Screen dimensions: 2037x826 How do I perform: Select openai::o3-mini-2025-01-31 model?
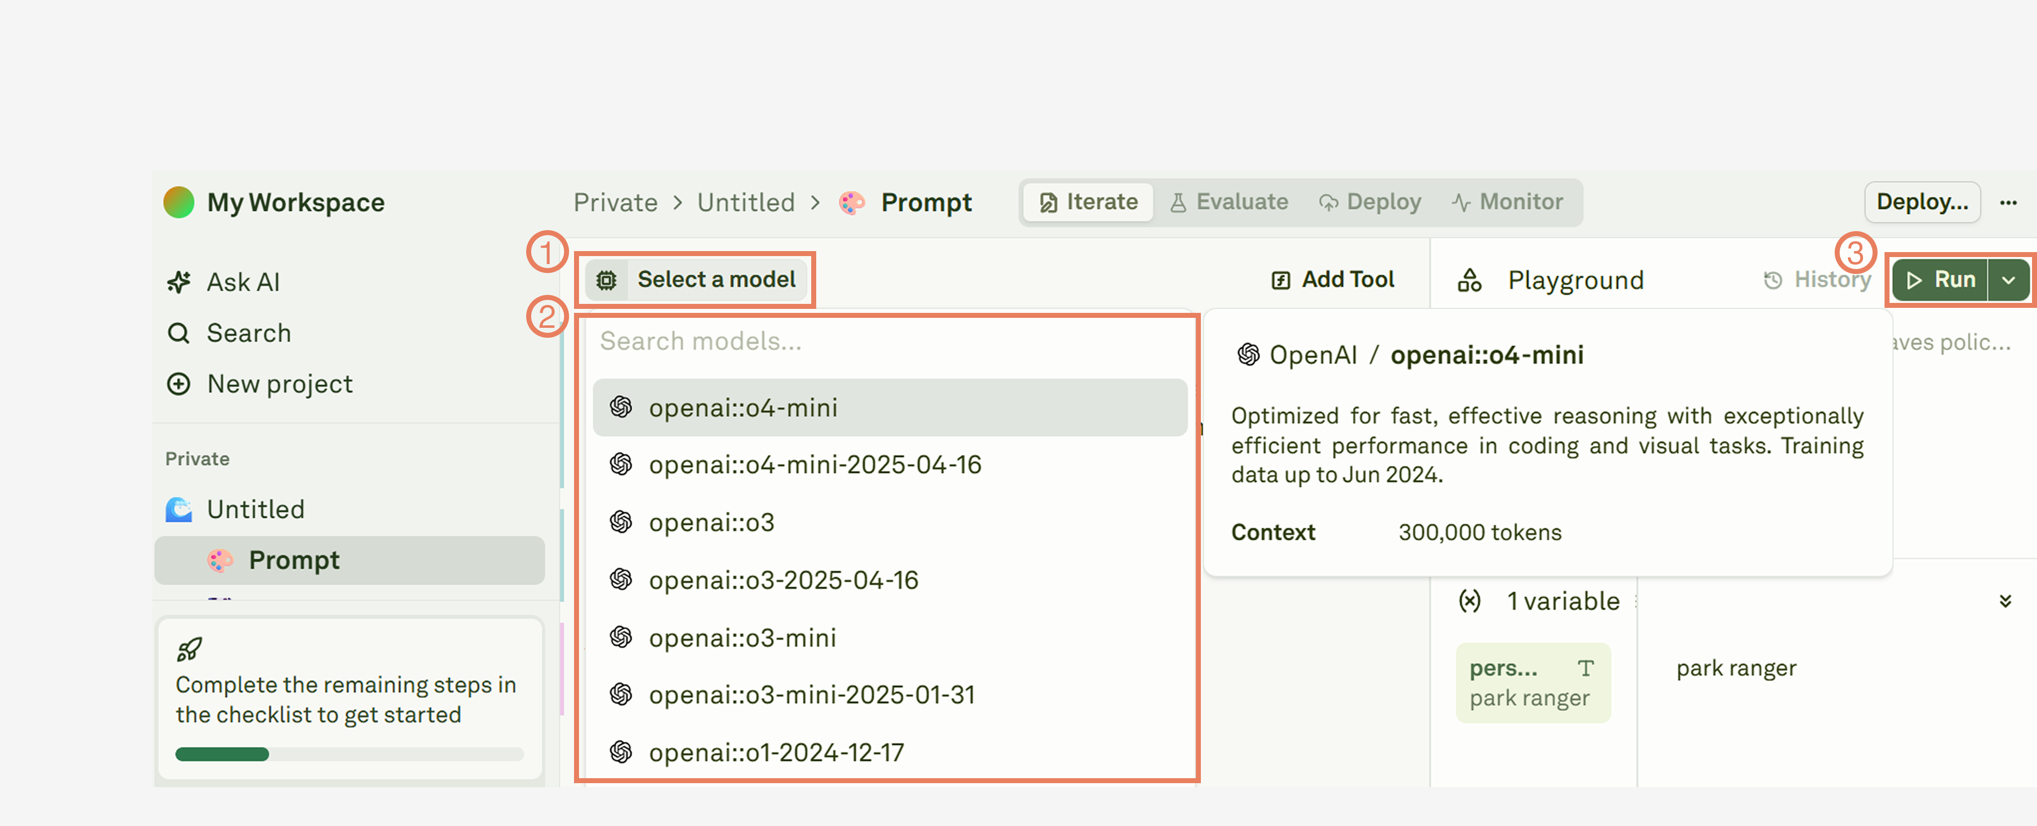[x=889, y=695]
